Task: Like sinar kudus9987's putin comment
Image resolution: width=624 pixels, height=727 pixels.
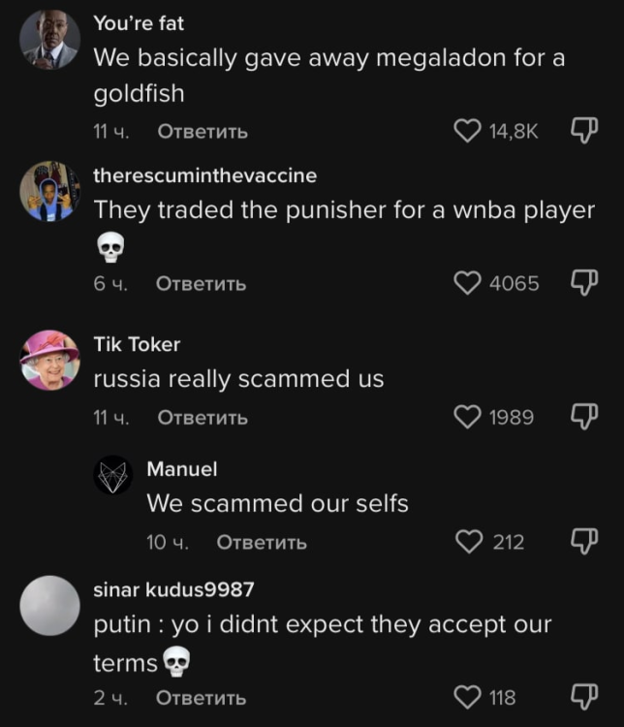Action: coord(468,697)
